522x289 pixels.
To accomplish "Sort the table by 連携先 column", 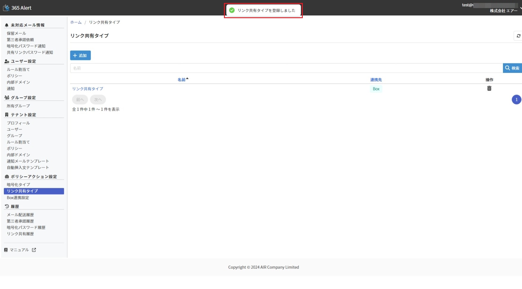I will [376, 80].
